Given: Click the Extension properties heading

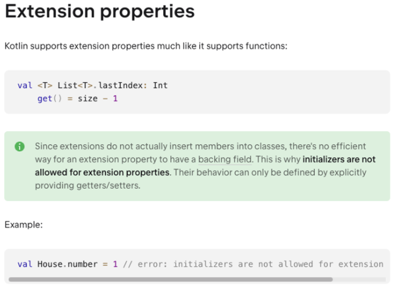Looking at the screenshot, I should tap(100, 11).
